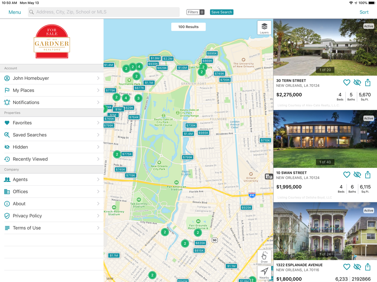Expand the Agents row chevron
The width and height of the screenshot is (377, 282).
pos(98,179)
